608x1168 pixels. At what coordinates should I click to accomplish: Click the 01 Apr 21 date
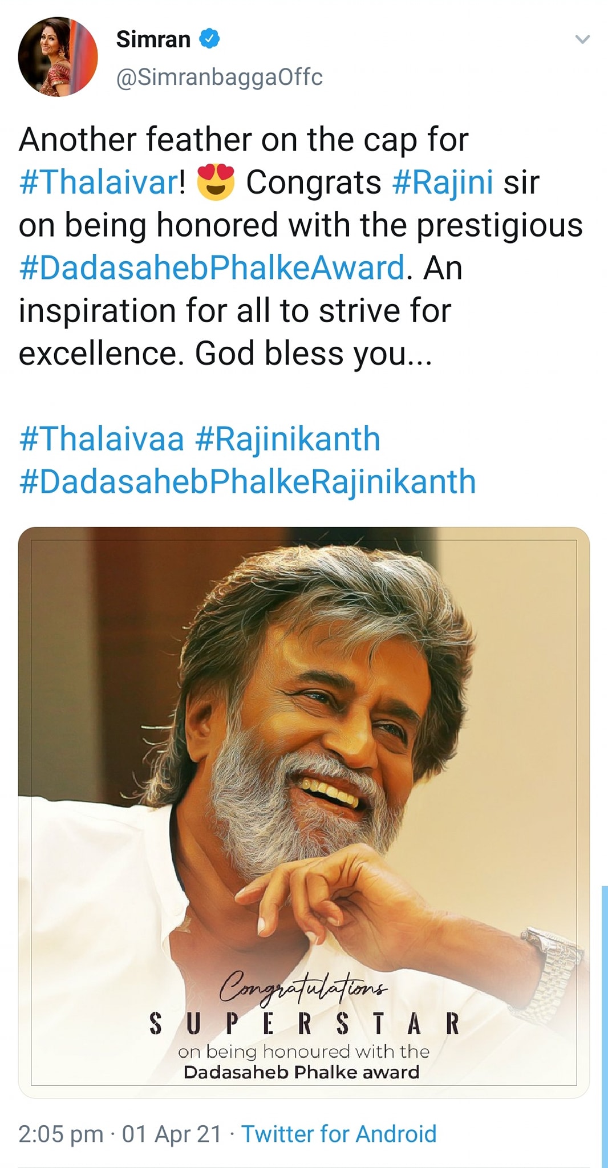tap(172, 1134)
